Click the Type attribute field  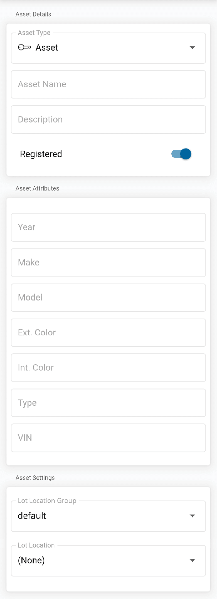pos(108,403)
